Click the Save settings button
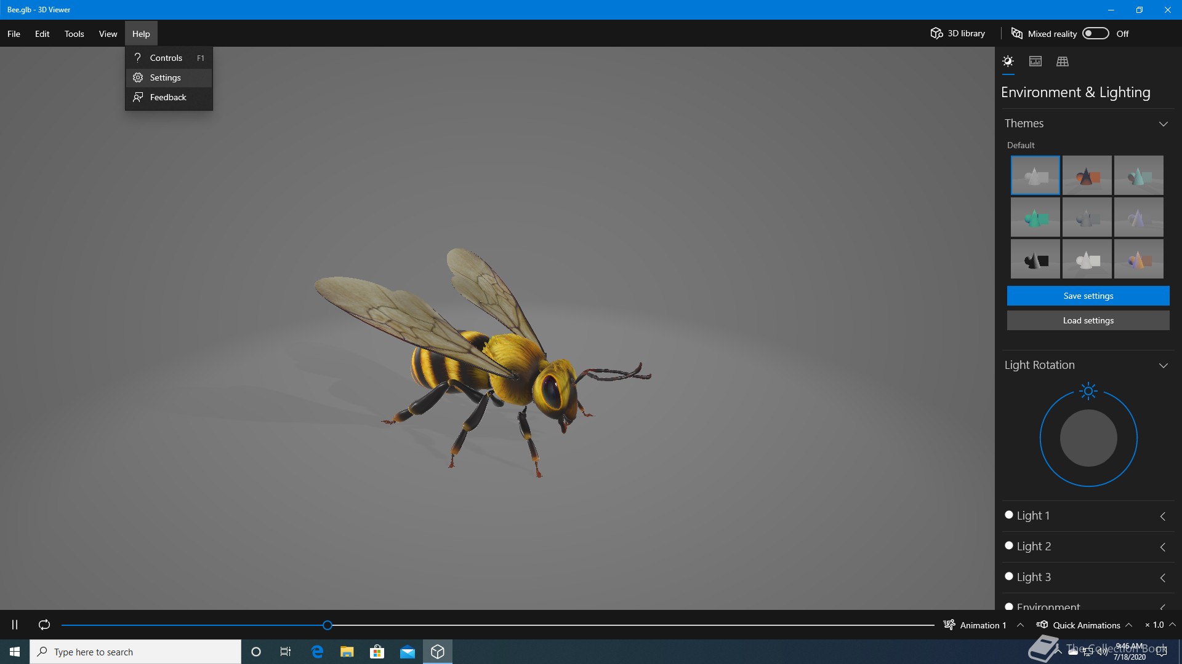Viewport: 1182px width, 664px height. click(1088, 296)
